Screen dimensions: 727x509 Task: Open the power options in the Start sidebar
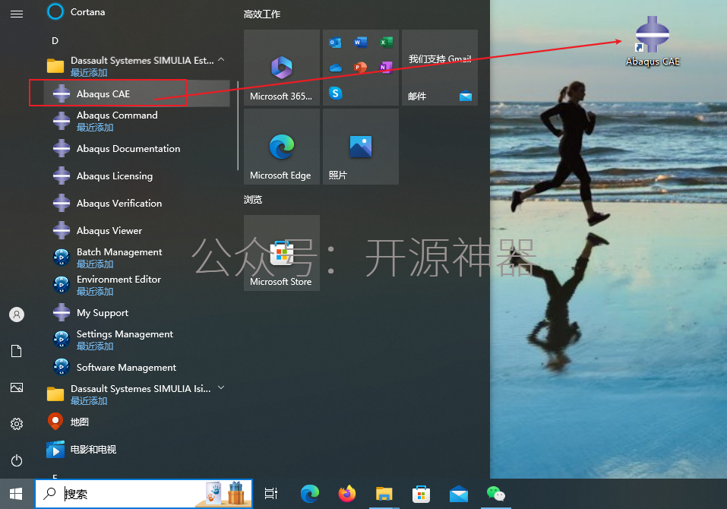pyautogui.click(x=16, y=460)
